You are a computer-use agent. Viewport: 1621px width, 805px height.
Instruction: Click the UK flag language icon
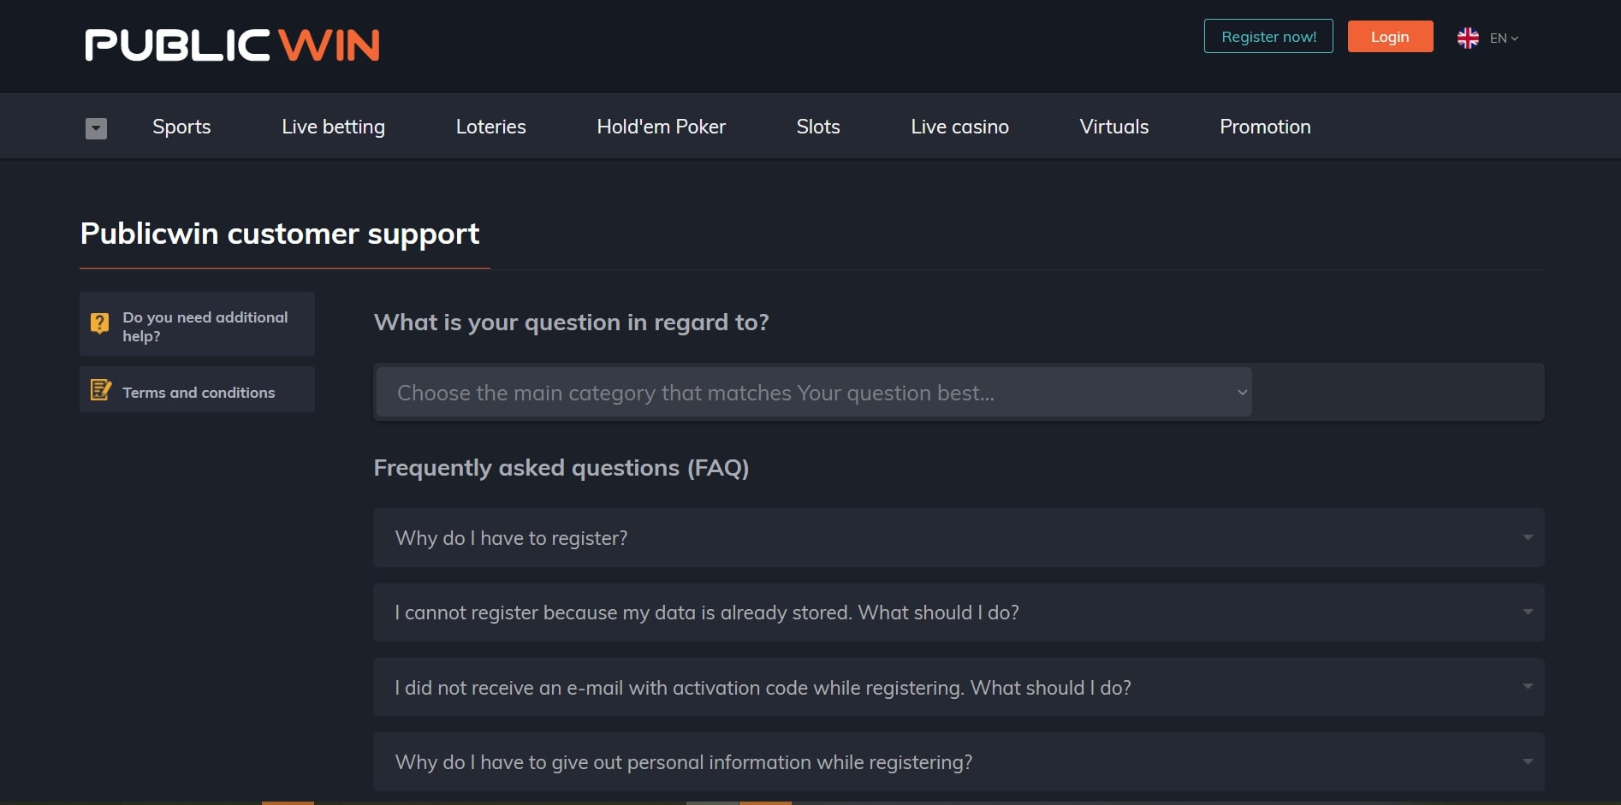tap(1468, 38)
